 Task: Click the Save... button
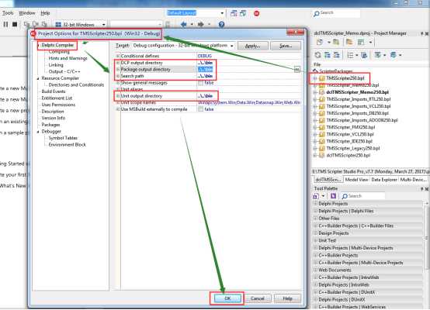286,46
